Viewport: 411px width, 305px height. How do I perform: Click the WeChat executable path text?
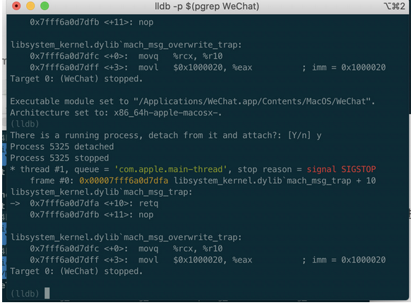click(254, 101)
